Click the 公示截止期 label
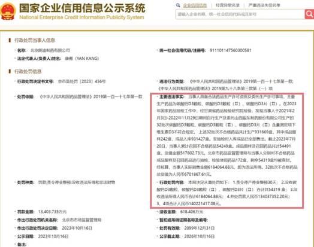Screen dimensions: 314x247 point(170,236)
